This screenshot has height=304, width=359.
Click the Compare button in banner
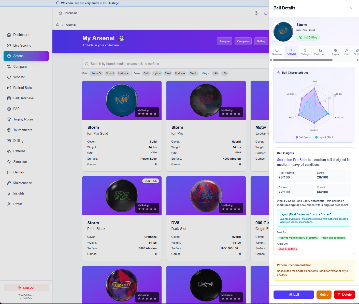coord(243,41)
